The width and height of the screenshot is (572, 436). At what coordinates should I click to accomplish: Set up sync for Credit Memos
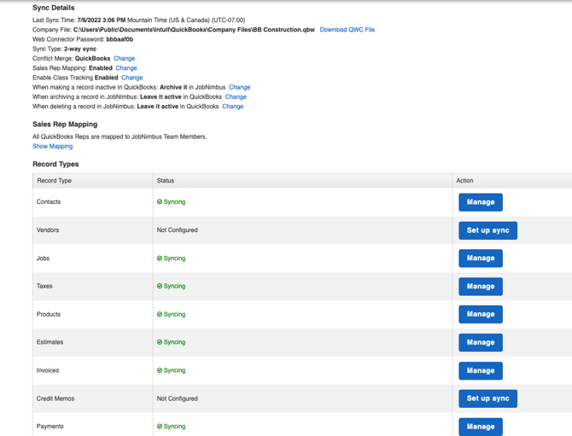coord(487,398)
